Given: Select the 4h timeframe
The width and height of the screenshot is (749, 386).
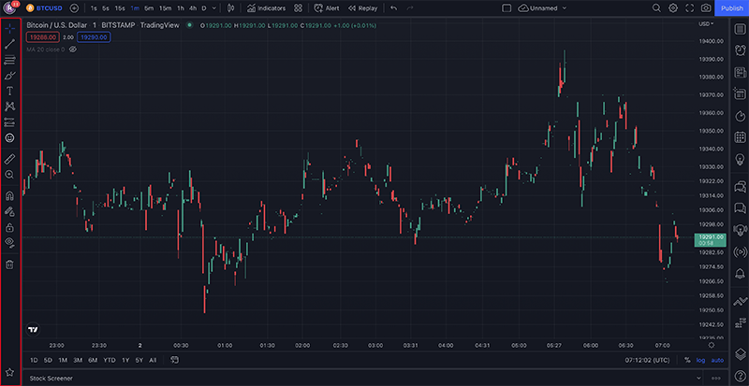Looking at the screenshot, I should [x=193, y=8].
